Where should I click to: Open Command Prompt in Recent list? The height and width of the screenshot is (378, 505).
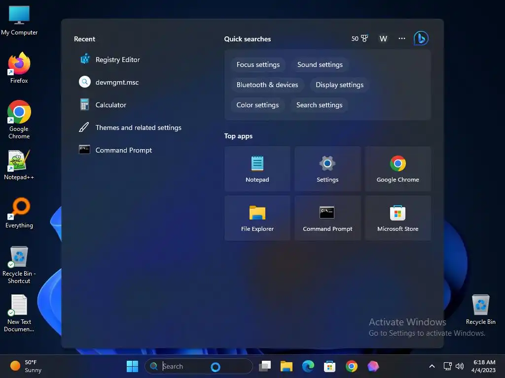click(x=115, y=150)
